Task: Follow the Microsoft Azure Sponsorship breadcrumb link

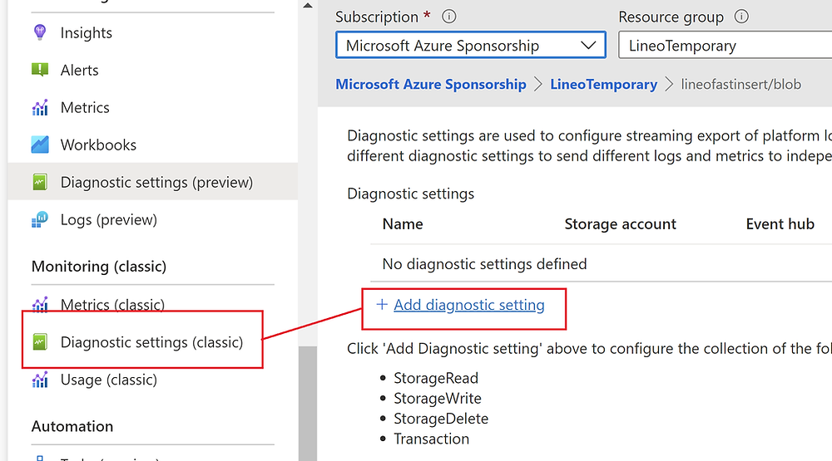Action: pyautogui.click(x=431, y=84)
